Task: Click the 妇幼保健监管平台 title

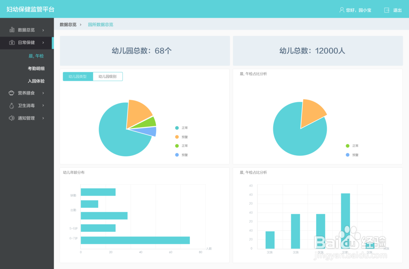Action: (x=30, y=9)
